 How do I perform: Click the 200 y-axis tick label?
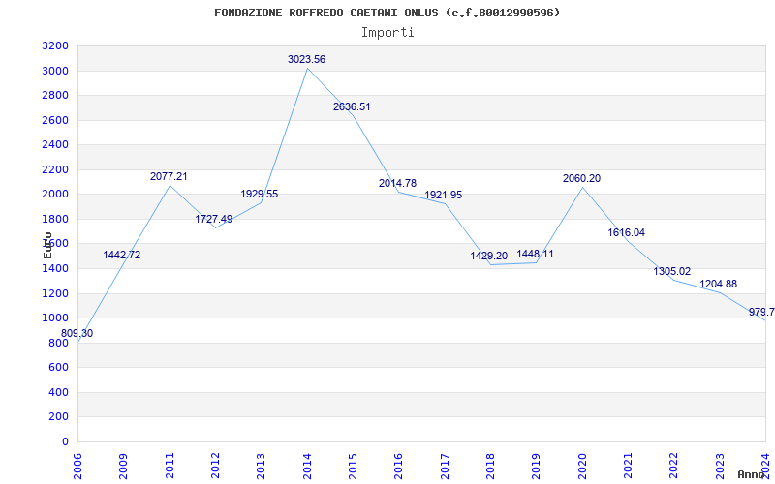coord(60,417)
